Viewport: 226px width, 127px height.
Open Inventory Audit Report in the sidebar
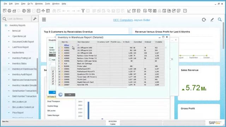[22, 74]
